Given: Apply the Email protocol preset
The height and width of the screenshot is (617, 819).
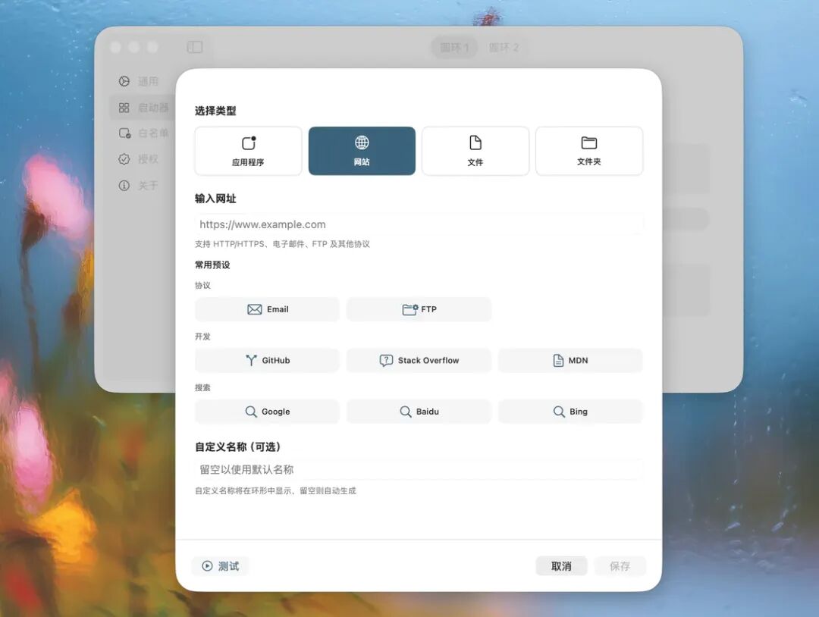Looking at the screenshot, I should point(268,309).
